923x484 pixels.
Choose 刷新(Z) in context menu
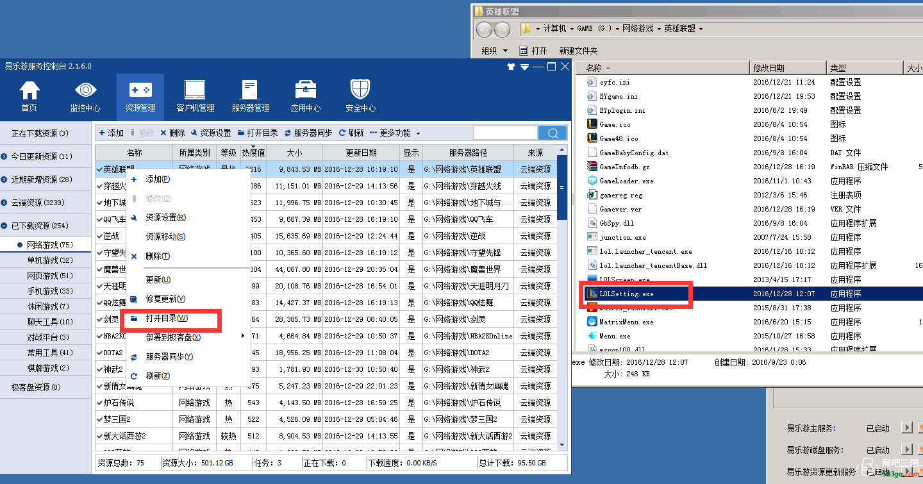point(158,376)
